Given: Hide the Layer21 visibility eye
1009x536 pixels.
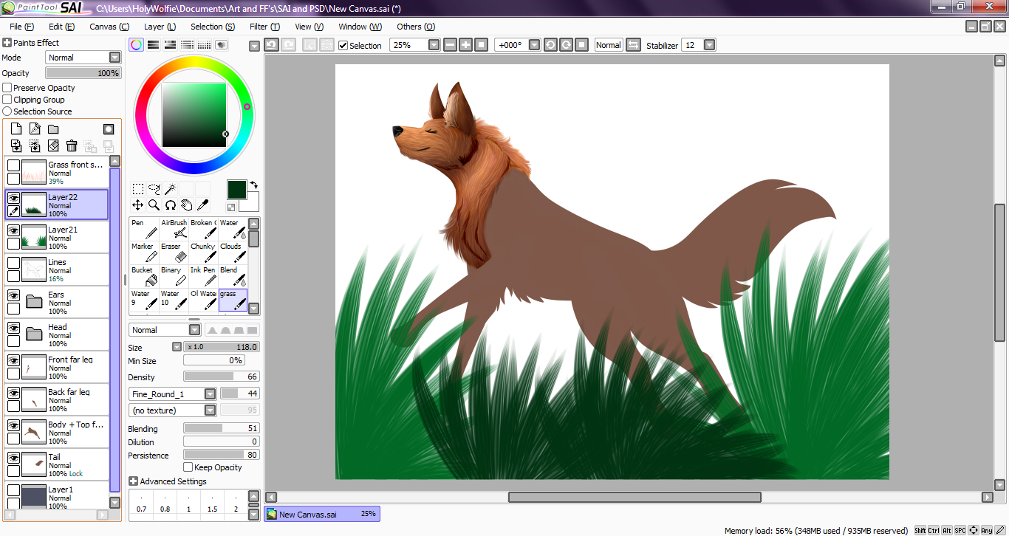Looking at the screenshot, I should click(x=13, y=230).
